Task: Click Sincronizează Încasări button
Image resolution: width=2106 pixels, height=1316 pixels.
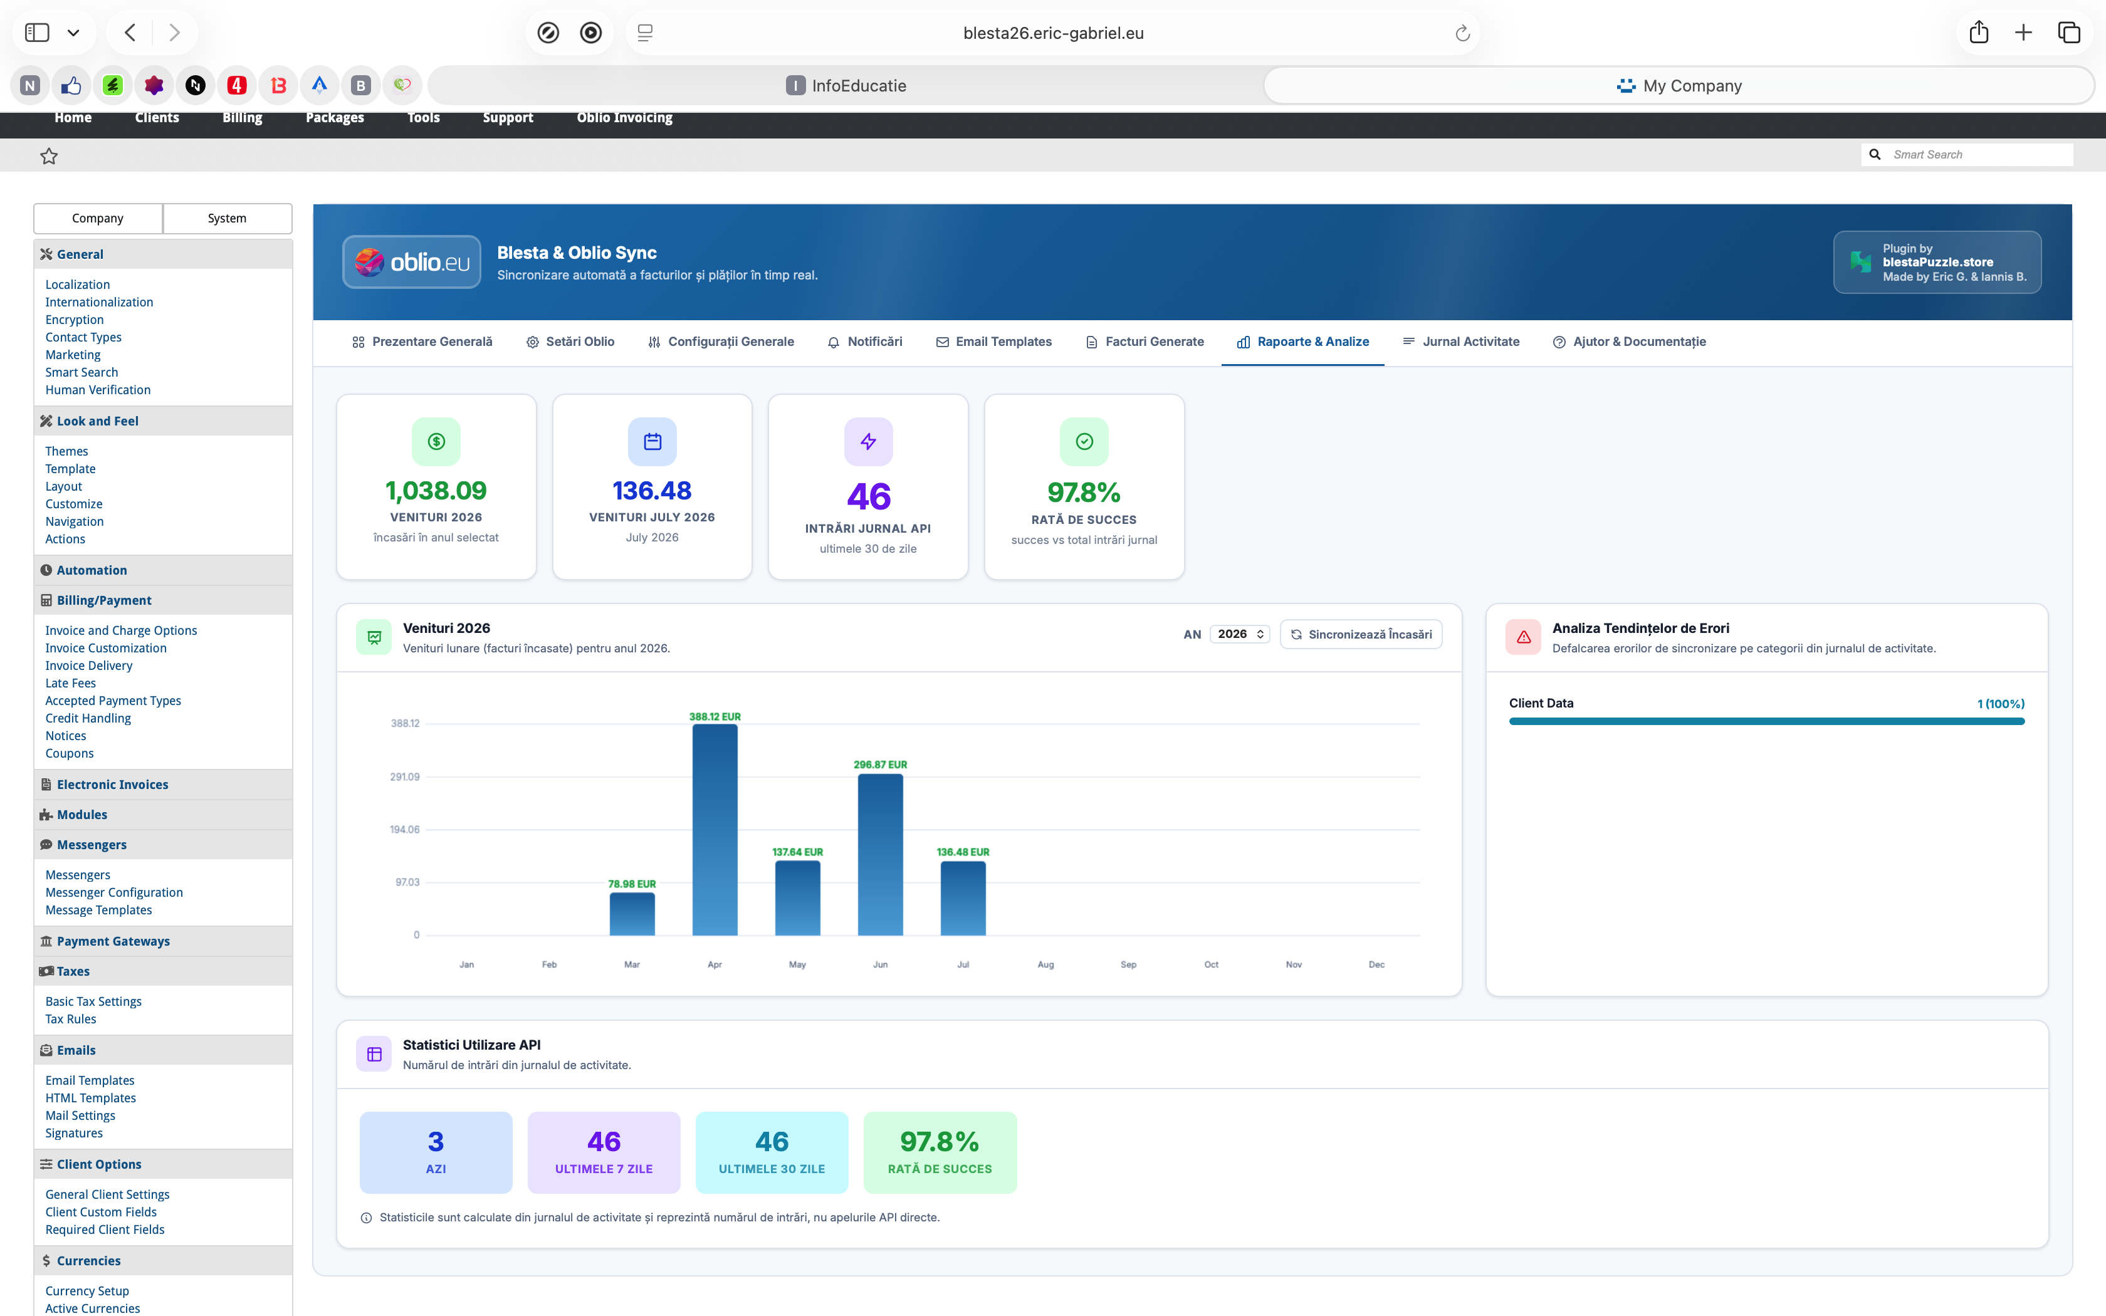Action: 1360,634
